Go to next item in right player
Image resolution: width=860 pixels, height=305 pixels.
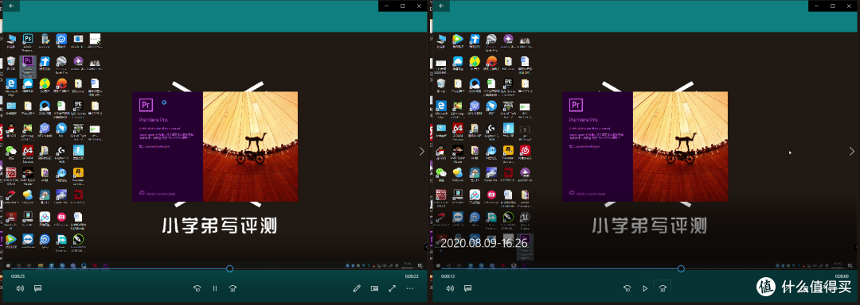tap(852, 152)
